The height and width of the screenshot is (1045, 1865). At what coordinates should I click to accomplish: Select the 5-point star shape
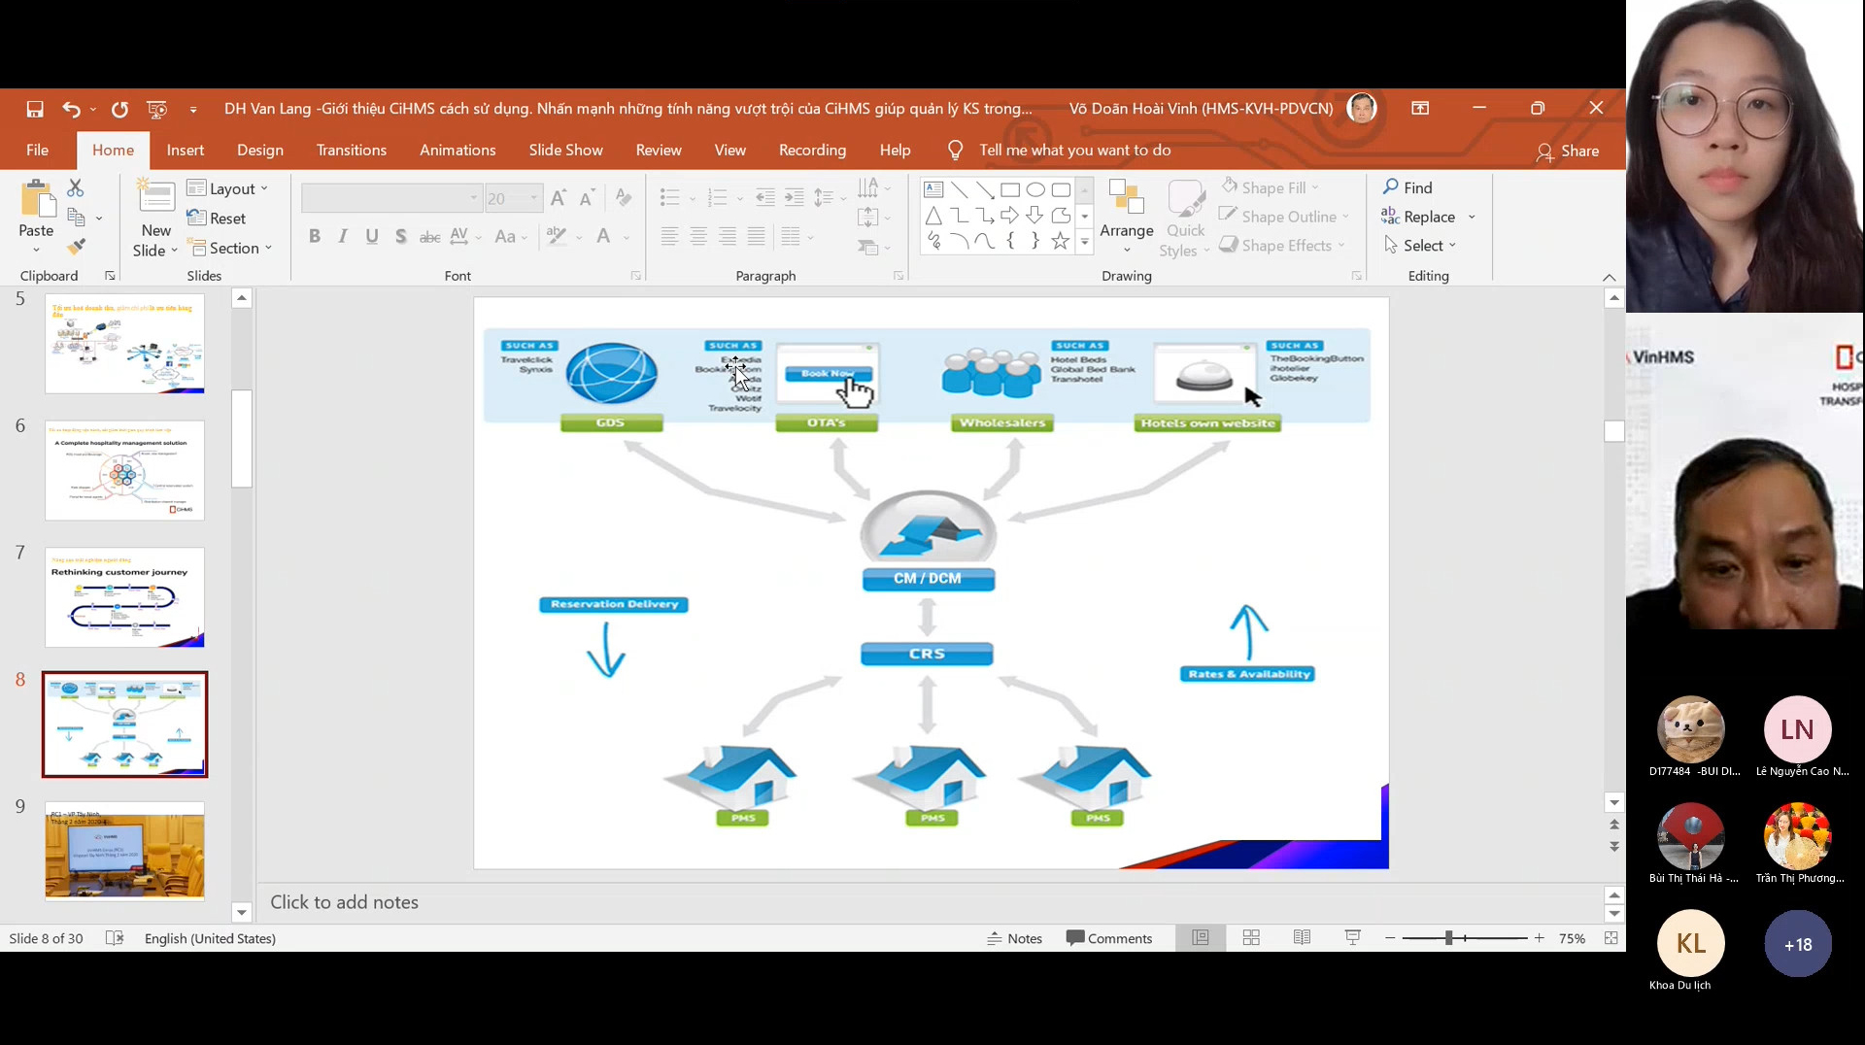click(x=1060, y=241)
